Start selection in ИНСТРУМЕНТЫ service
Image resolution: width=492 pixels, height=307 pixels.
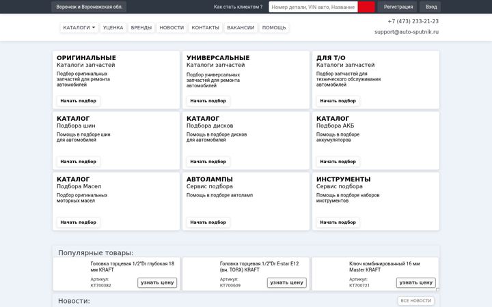click(338, 222)
